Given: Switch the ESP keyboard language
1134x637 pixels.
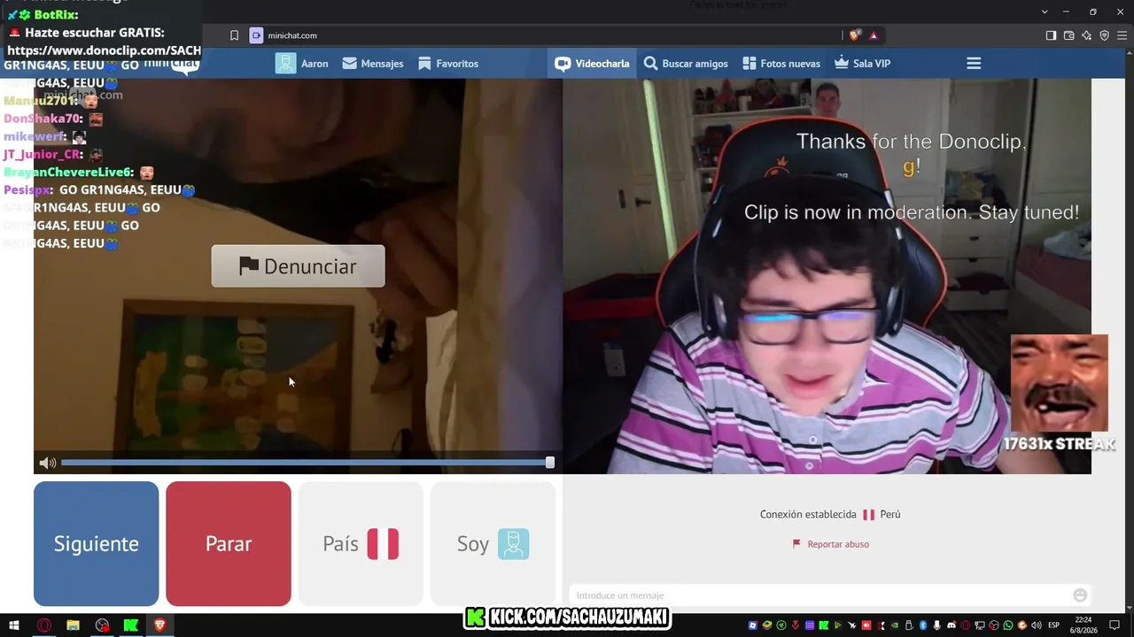Looking at the screenshot, I should tap(1054, 625).
